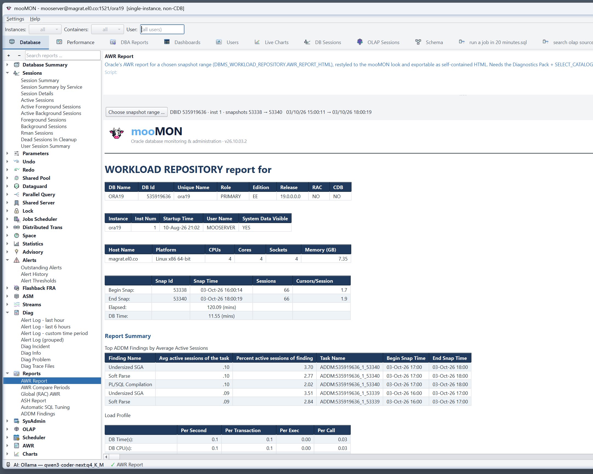This screenshot has width=593, height=474.
Task: Open the Containers dropdown
Action: coord(108,29)
